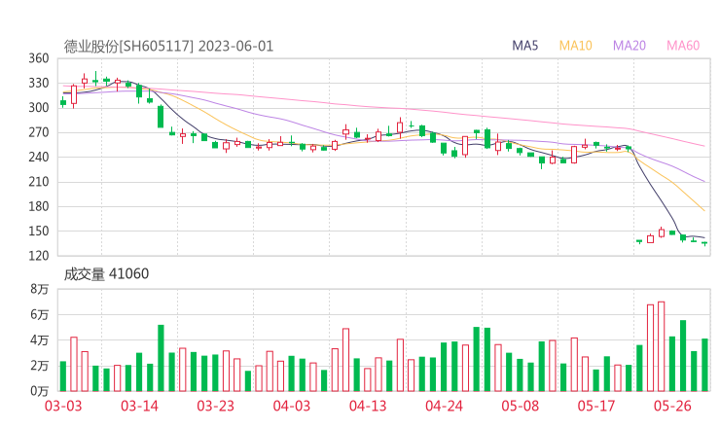
Task: Click the 240 price axis label
Action: (x=39, y=157)
